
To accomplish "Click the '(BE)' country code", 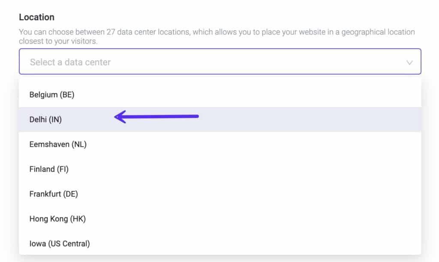I will coord(67,95).
